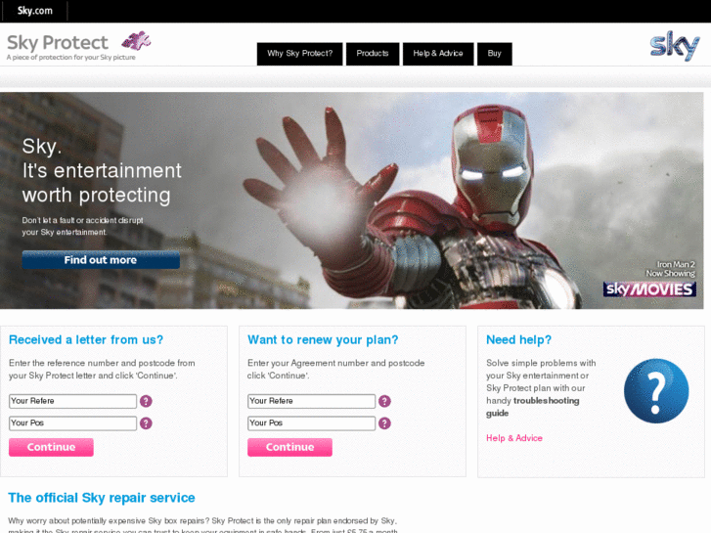Open help icon beside letter reference number field
The width and height of the screenshot is (711, 533).
click(146, 401)
